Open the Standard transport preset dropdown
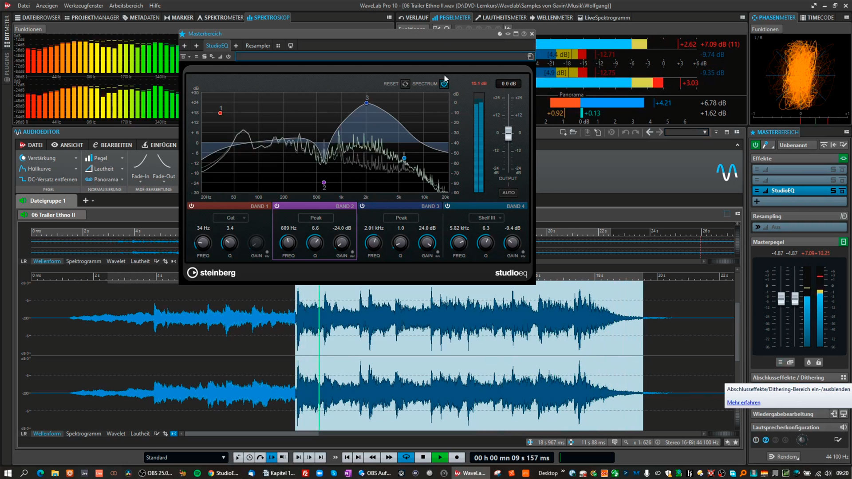The width and height of the screenshot is (852, 479). pos(185,458)
